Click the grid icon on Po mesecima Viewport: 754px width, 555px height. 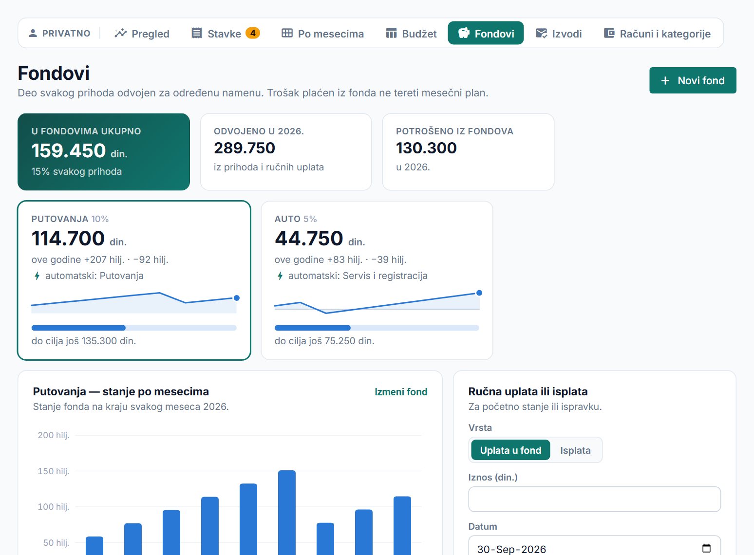pos(287,33)
